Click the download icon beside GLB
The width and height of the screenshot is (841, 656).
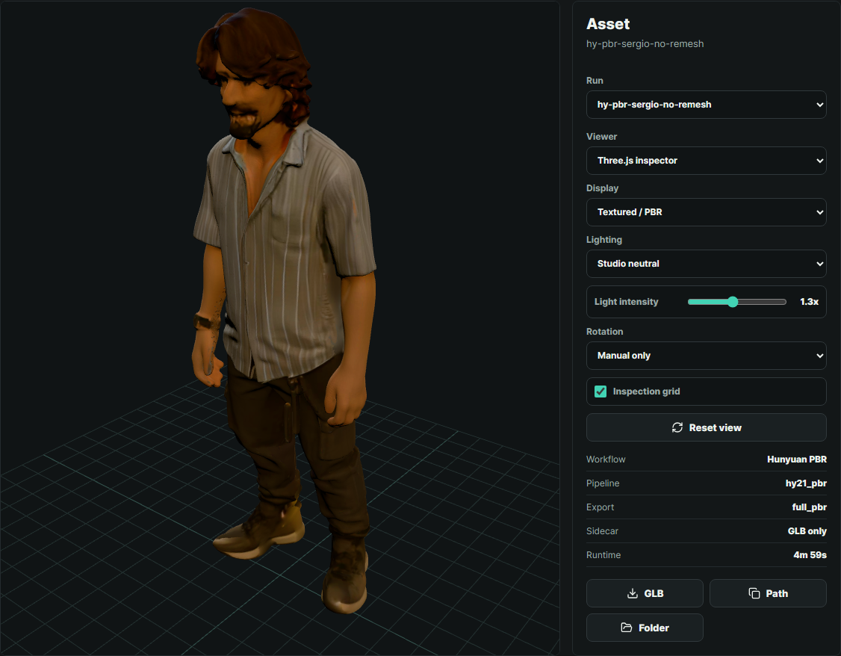click(x=633, y=593)
